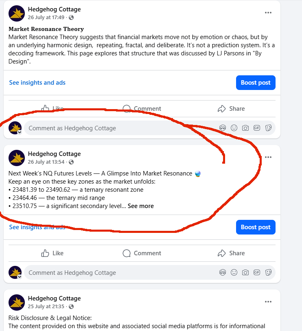302x331 pixels.
Task: Like the NQ Futures Levels post
Action: (53, 253)
